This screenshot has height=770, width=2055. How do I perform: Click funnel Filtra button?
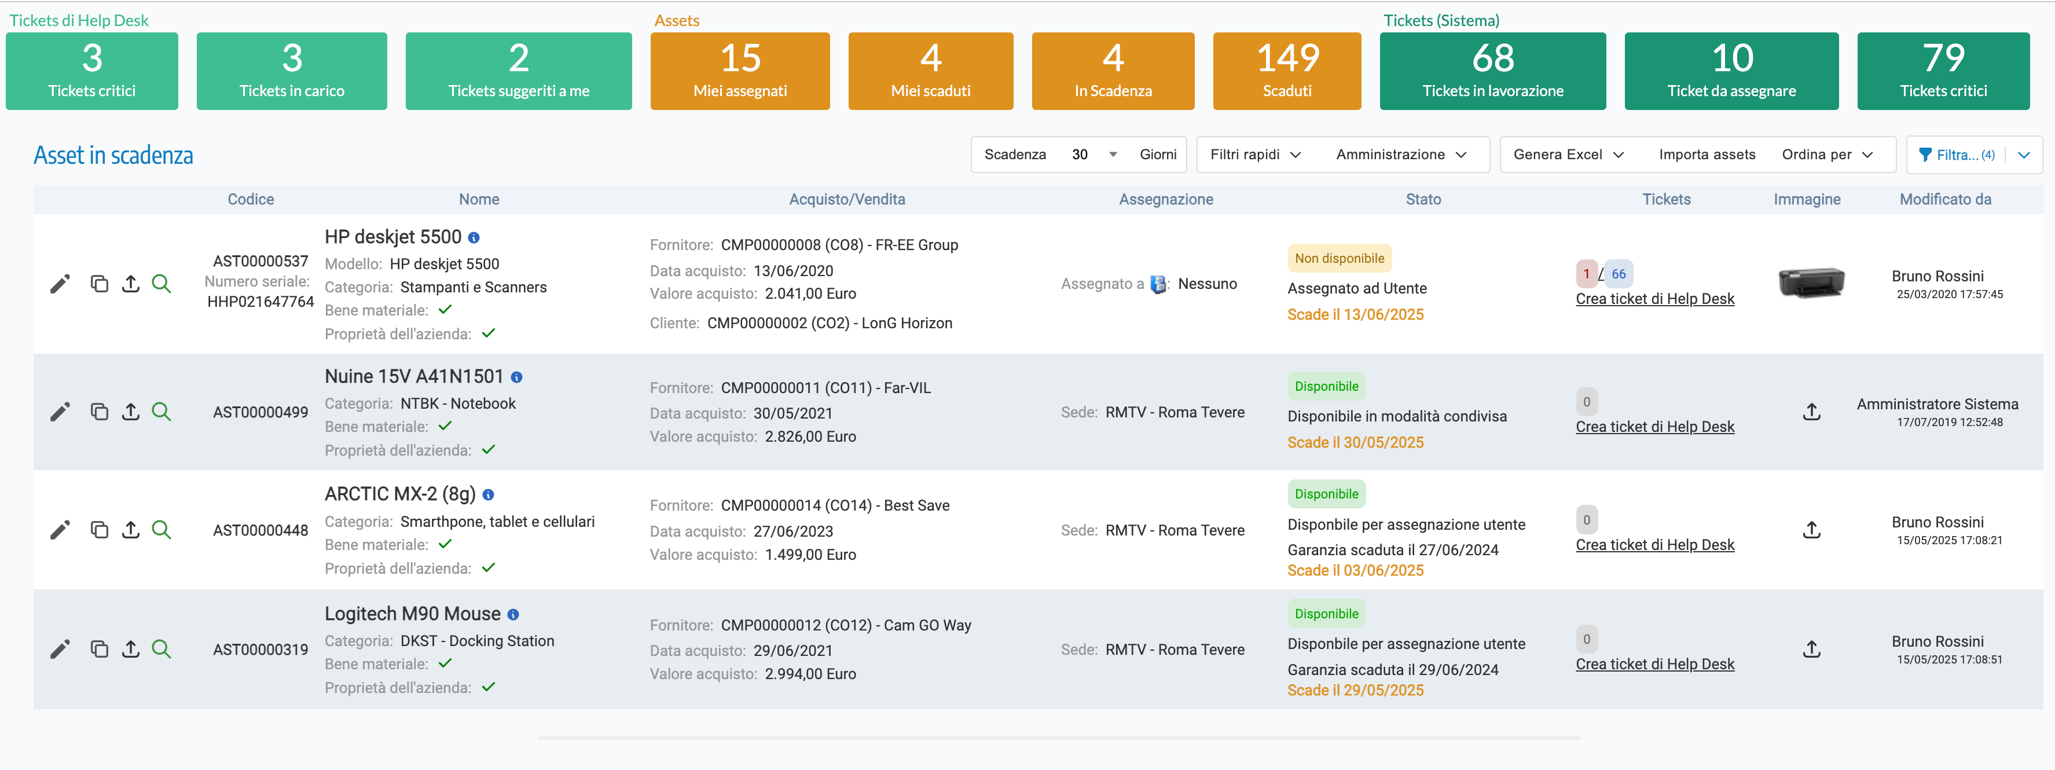point(1955,155)
